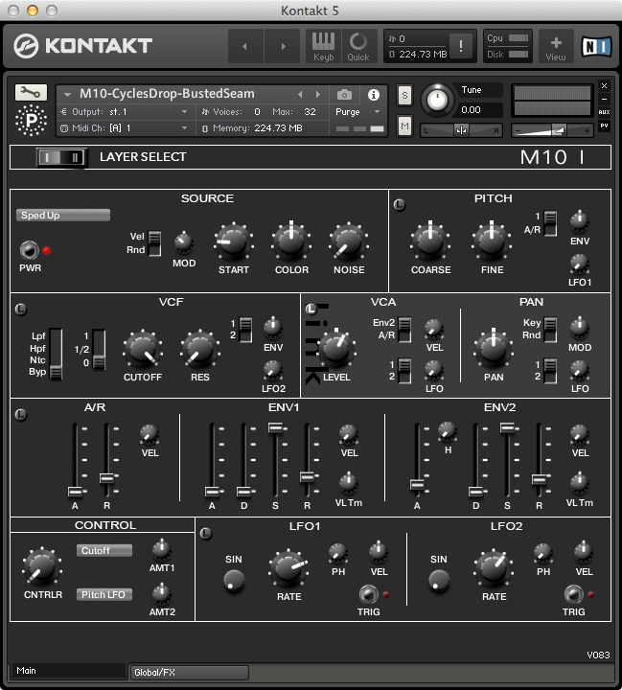Image resolution: width=622 pixels, height=690 pixels.
Task: Toggle the VCA LFO 1/2 switch
Action: click(404, 371)
